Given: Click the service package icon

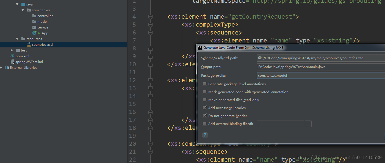Looking at the screenshot, I should pos(34,27).
